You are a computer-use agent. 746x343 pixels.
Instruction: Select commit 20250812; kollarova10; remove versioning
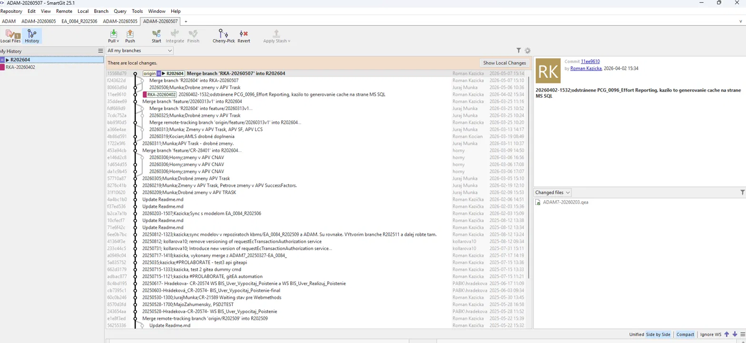tap(316, 241)
